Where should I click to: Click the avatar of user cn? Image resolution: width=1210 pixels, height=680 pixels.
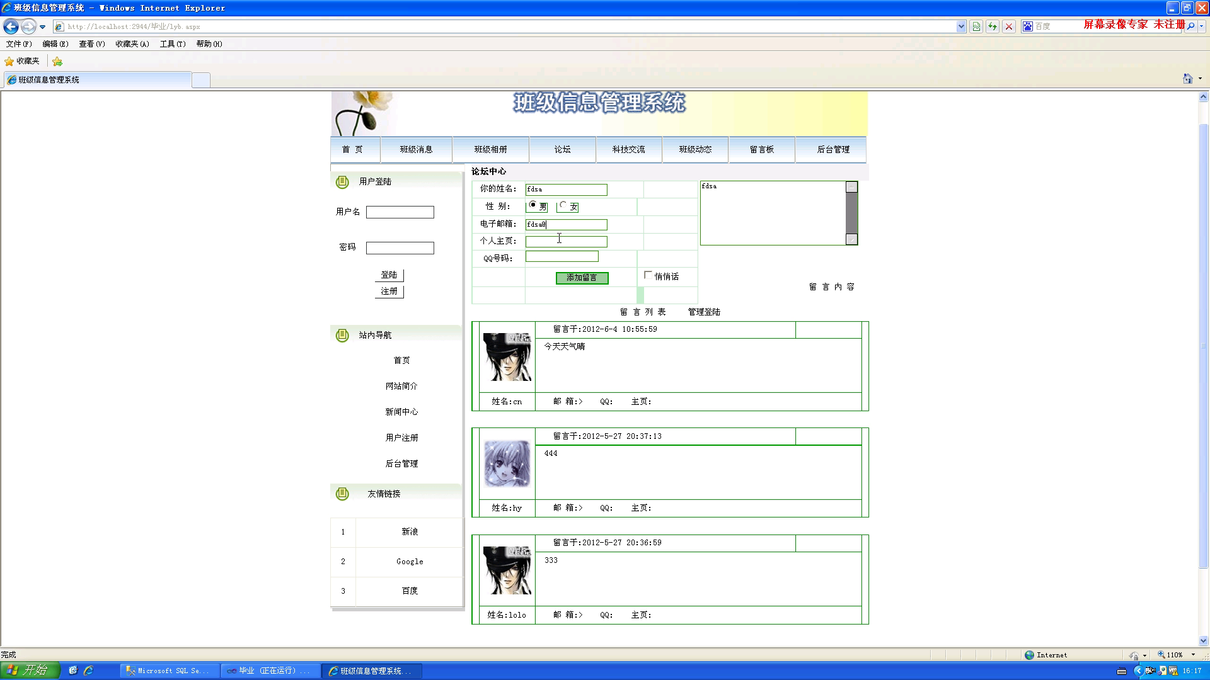[x=507, y=357]
